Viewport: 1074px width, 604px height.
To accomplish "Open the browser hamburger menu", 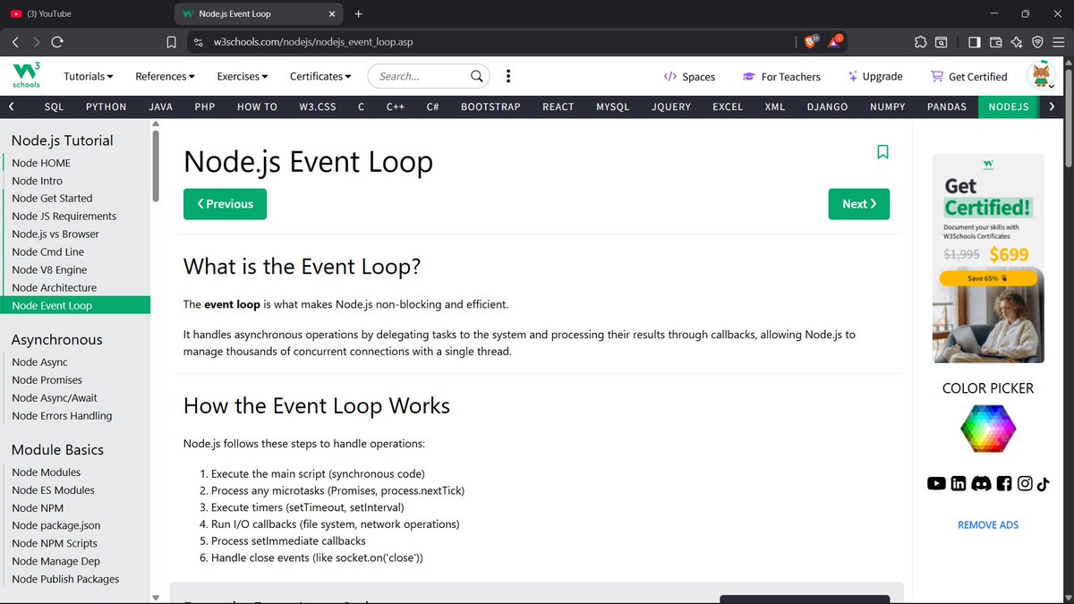I will click(x=1059, y=42).
